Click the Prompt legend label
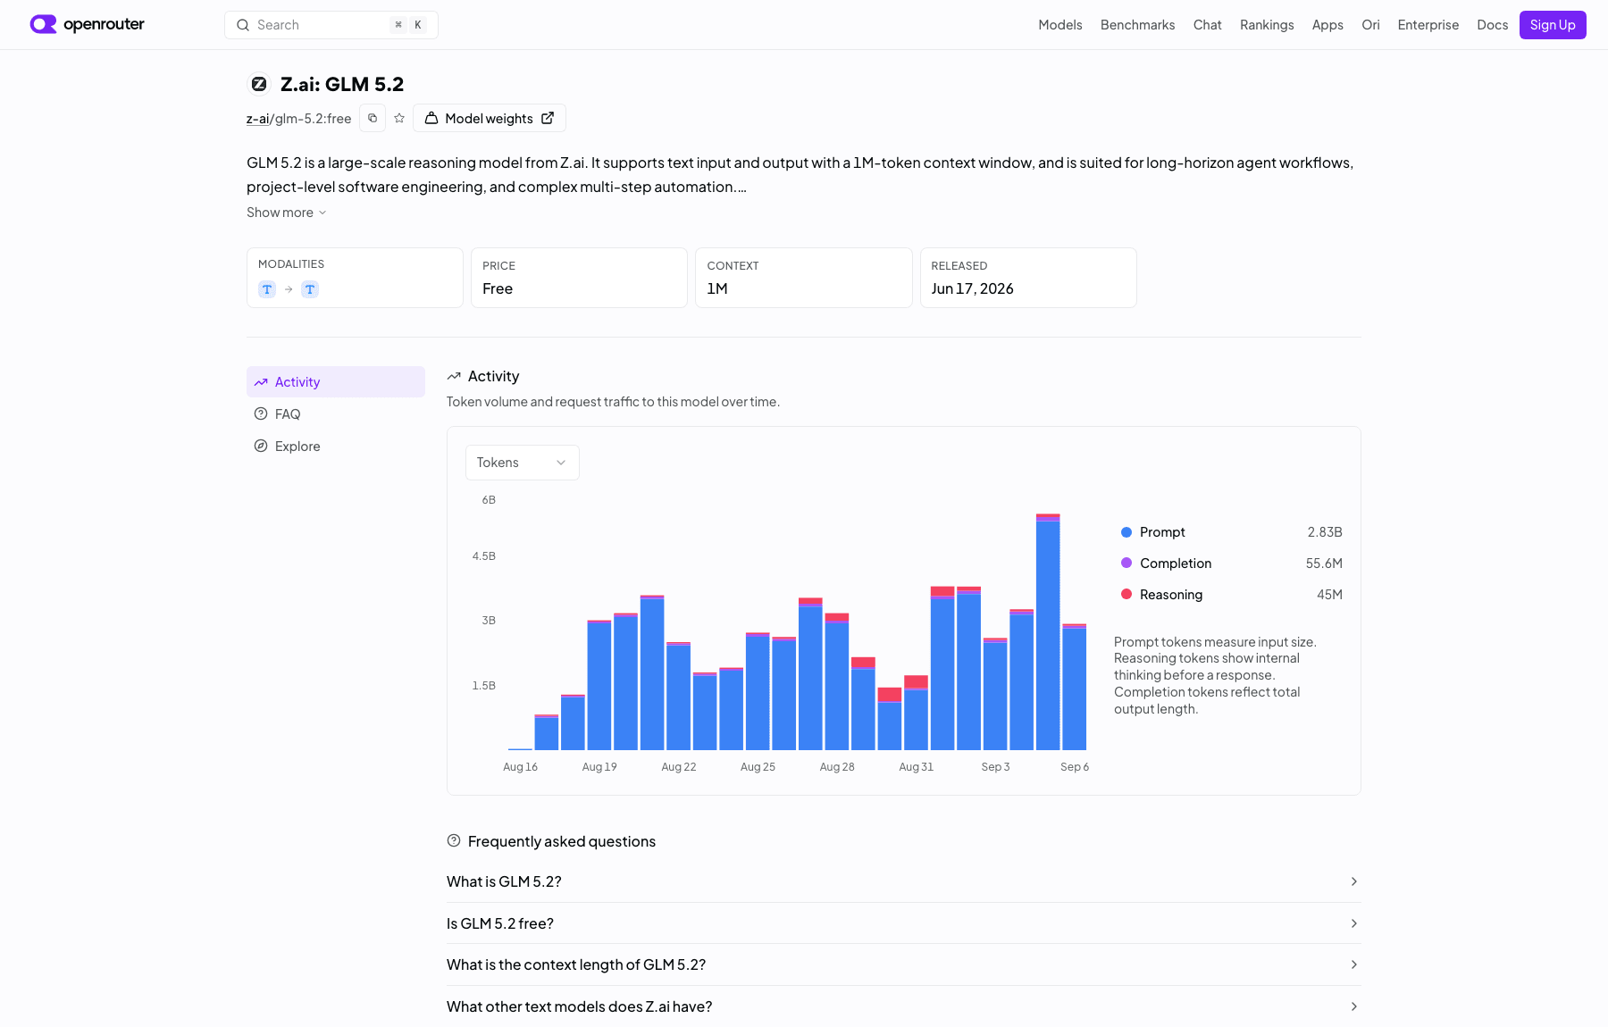Image resolution: width=1608 pixels, height=1027 pixels. tap(1162, 532)
